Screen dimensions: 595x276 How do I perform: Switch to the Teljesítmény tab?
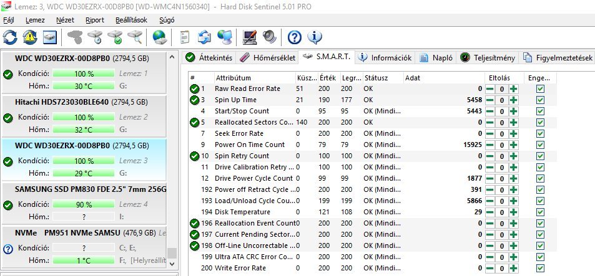(488, 57)
